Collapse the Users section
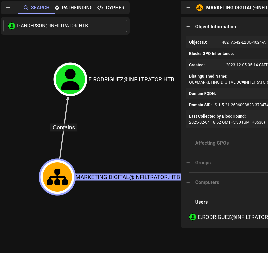 (x=188, y=202)
